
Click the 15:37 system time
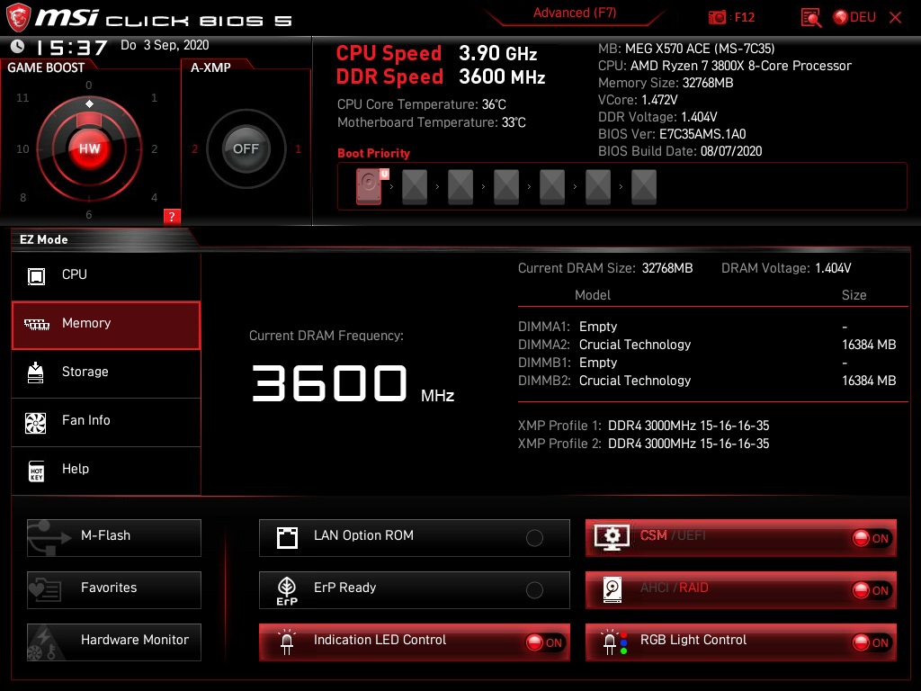[x=72, y=47]
